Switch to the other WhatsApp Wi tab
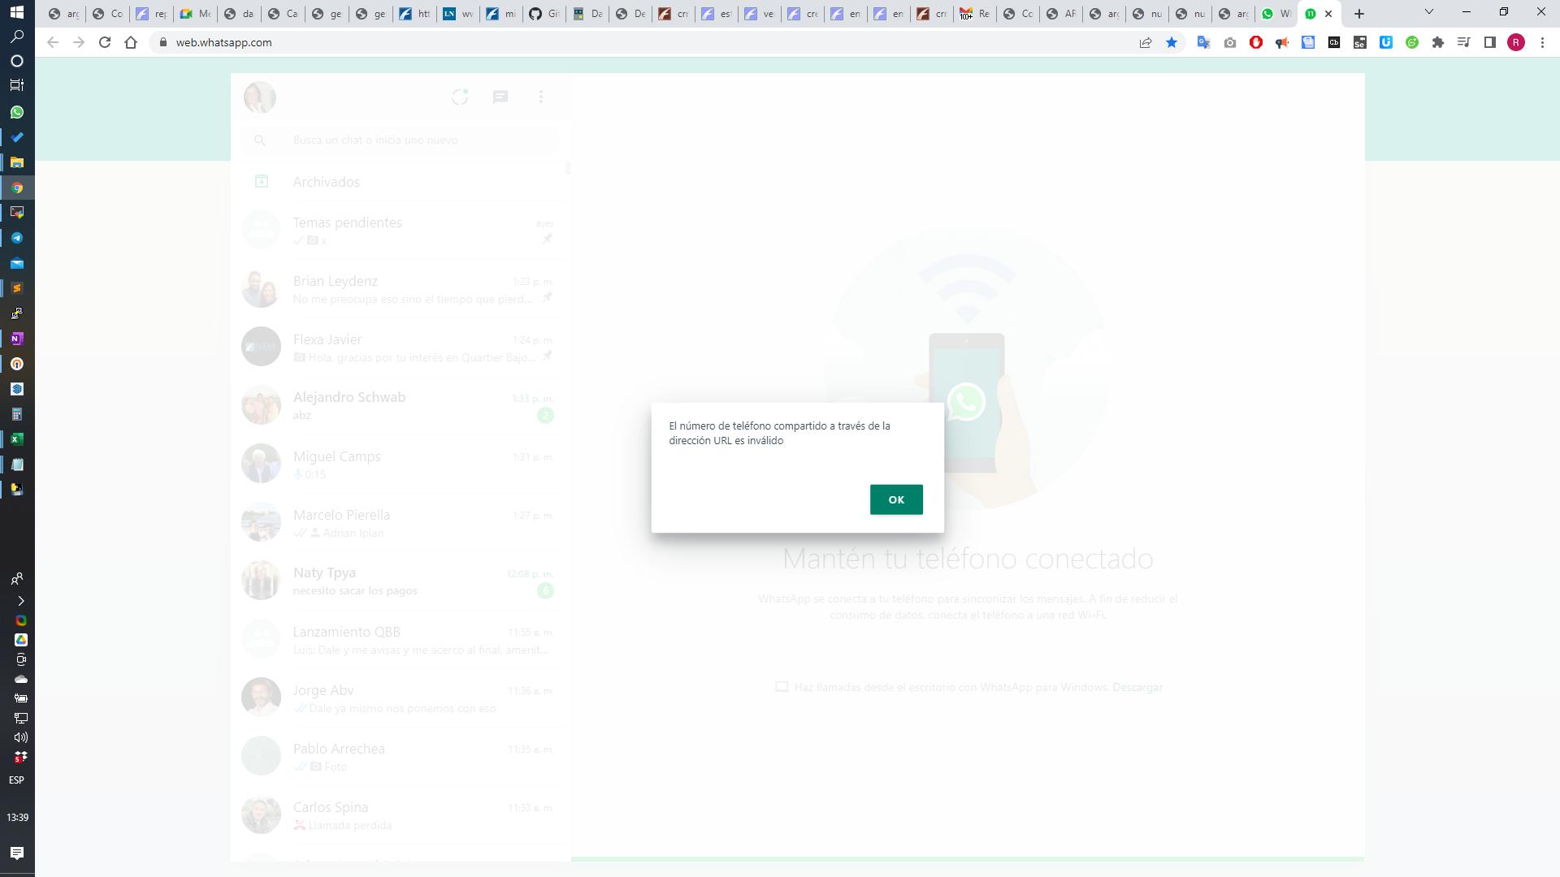 point(1276,14)
